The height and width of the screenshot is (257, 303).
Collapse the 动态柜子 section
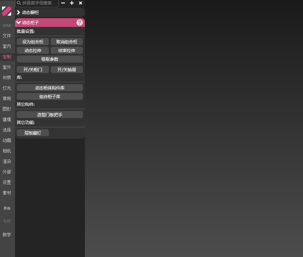point(50,23)
